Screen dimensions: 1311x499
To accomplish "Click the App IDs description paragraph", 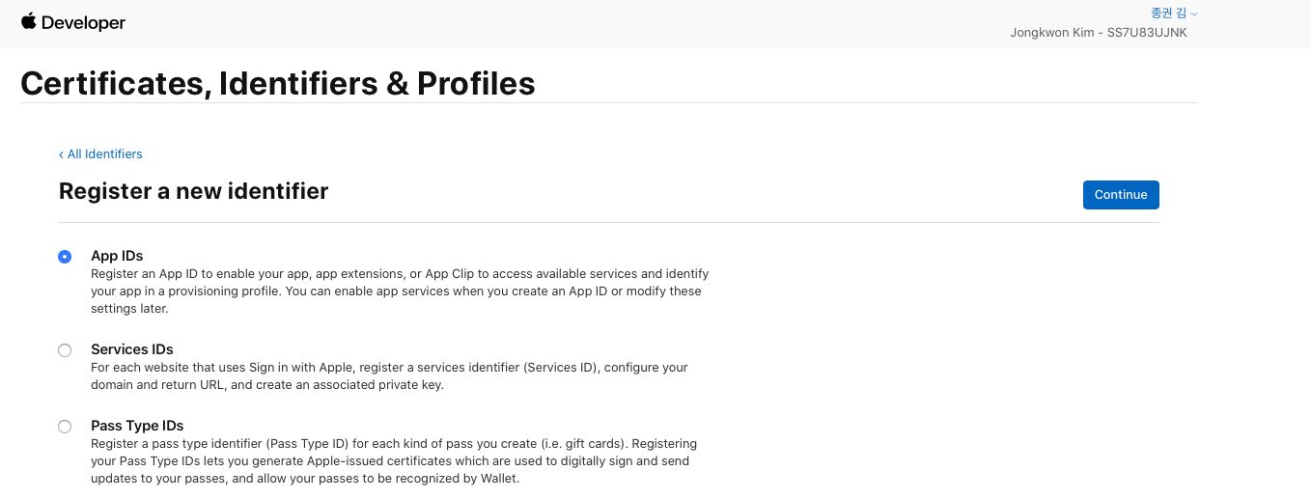I will pyautogui.click(x=400, y=291).
